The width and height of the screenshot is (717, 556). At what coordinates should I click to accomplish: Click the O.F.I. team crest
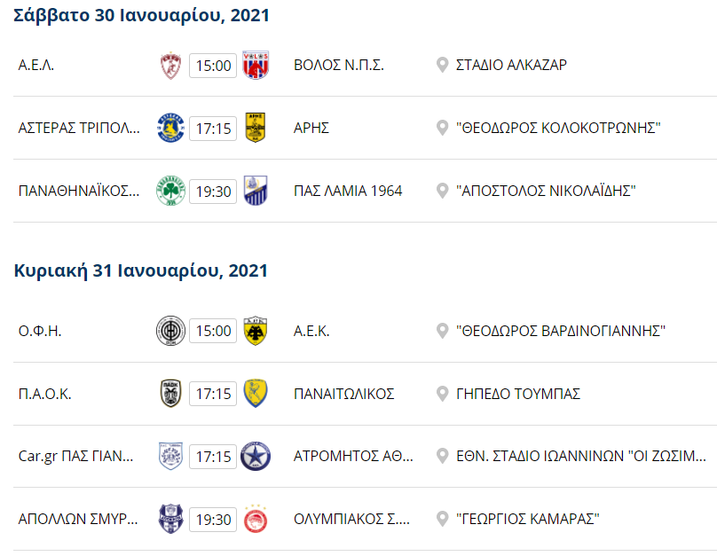click(169, 331)
